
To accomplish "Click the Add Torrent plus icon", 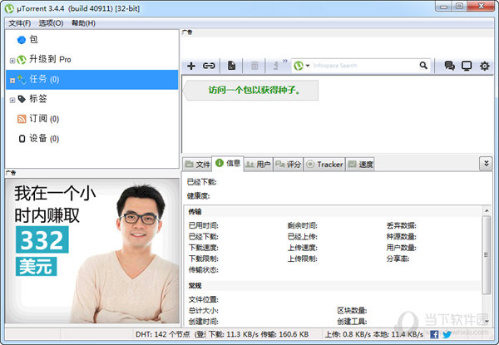I will point(191,66).
